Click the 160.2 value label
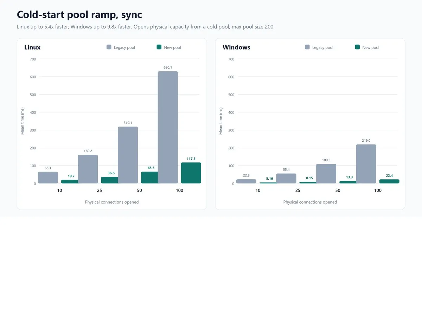This screenshot has height=315, width=422. (88, 151)
